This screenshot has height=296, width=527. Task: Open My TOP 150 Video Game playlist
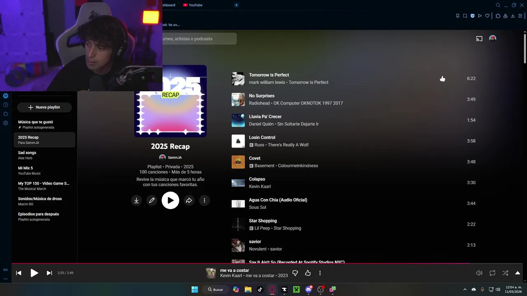tap(44, 186)
